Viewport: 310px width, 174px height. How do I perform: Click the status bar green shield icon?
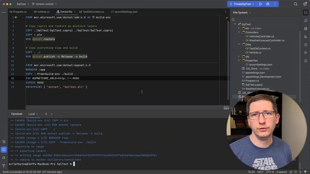pos(305,172)
